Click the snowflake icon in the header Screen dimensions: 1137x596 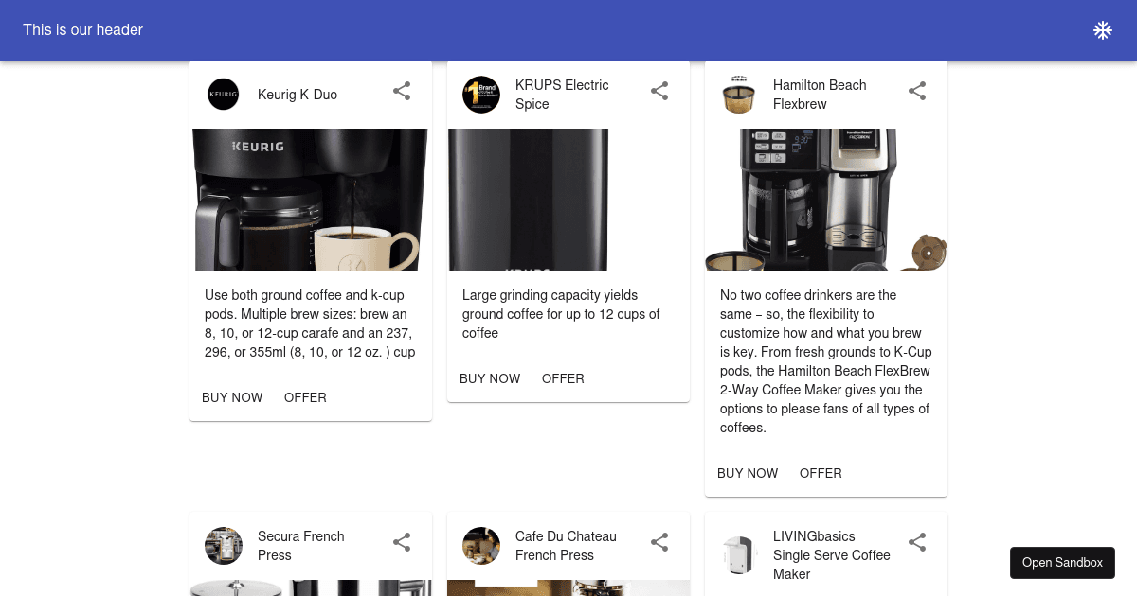tap(1103, 30)
